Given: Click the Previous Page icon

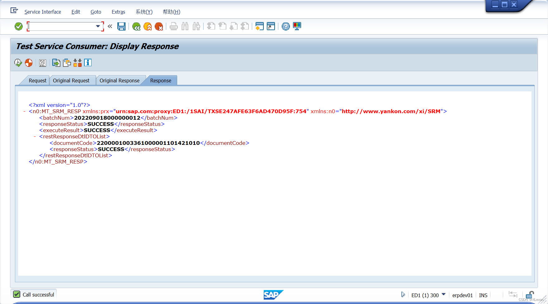Looking at the screenshot, I should pos(222,26).
